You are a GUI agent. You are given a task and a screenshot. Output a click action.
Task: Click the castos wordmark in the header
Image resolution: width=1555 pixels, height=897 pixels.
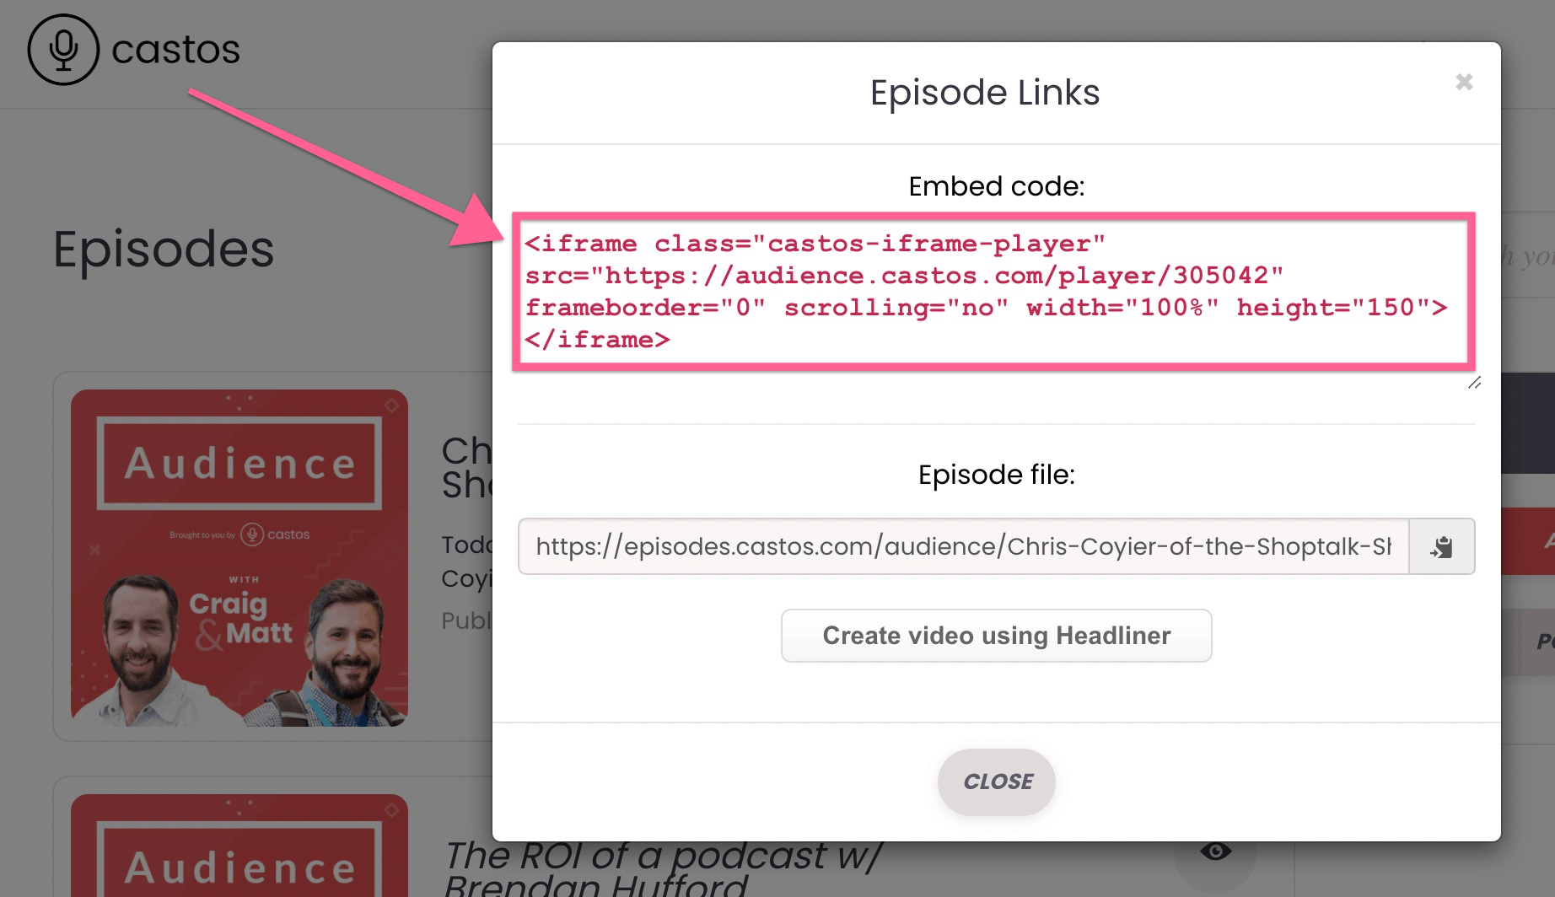(175, 50)
